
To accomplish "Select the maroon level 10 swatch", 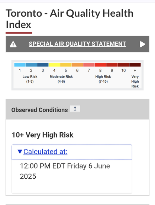I will tap(123, 65).
